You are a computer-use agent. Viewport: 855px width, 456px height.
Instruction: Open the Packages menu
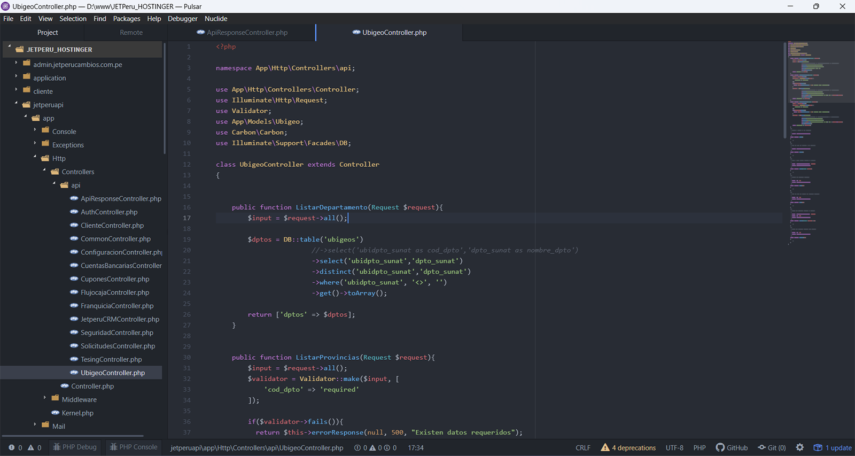click(127, 19)
